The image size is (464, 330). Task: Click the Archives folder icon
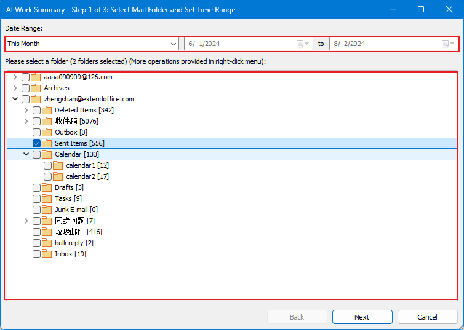(36, 88)
